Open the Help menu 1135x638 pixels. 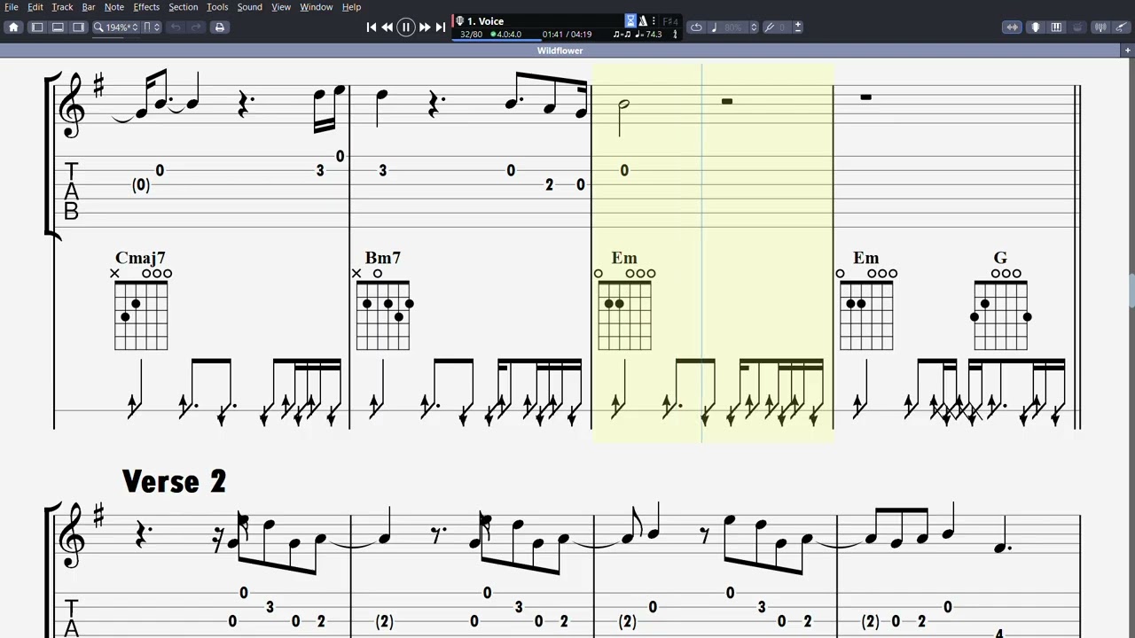351,7
